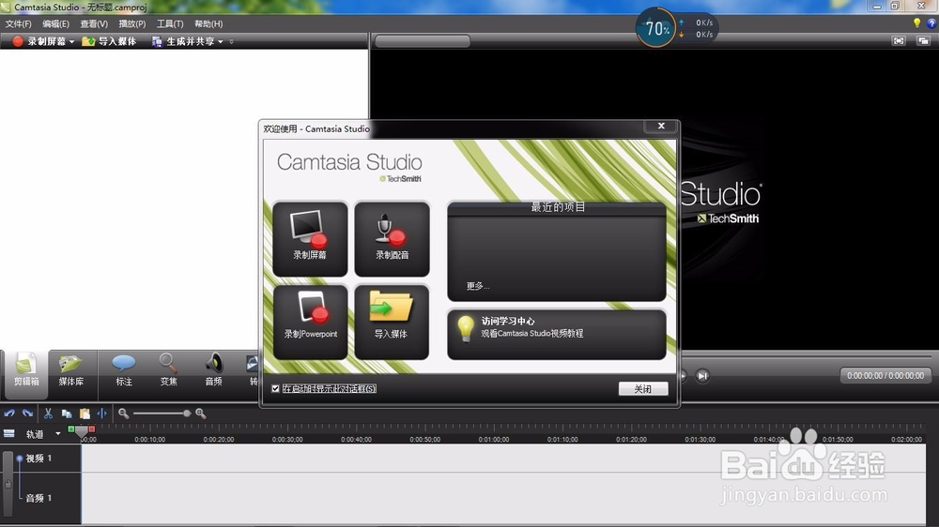Viewport: 939px width, 527px height.
Task: Expand the toolbar overflow arrow after 生成并共享
Action: [x=231, y=42]
